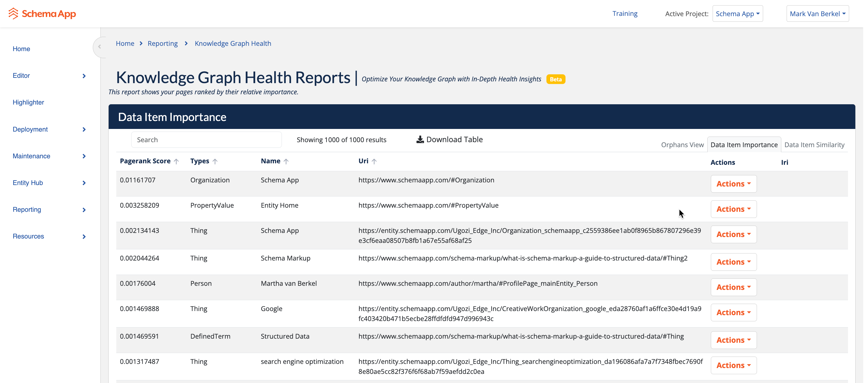The height and width of the screenshot is (383, 865).
Task: Expand the Editor sidebar menu
Action: 84,76
